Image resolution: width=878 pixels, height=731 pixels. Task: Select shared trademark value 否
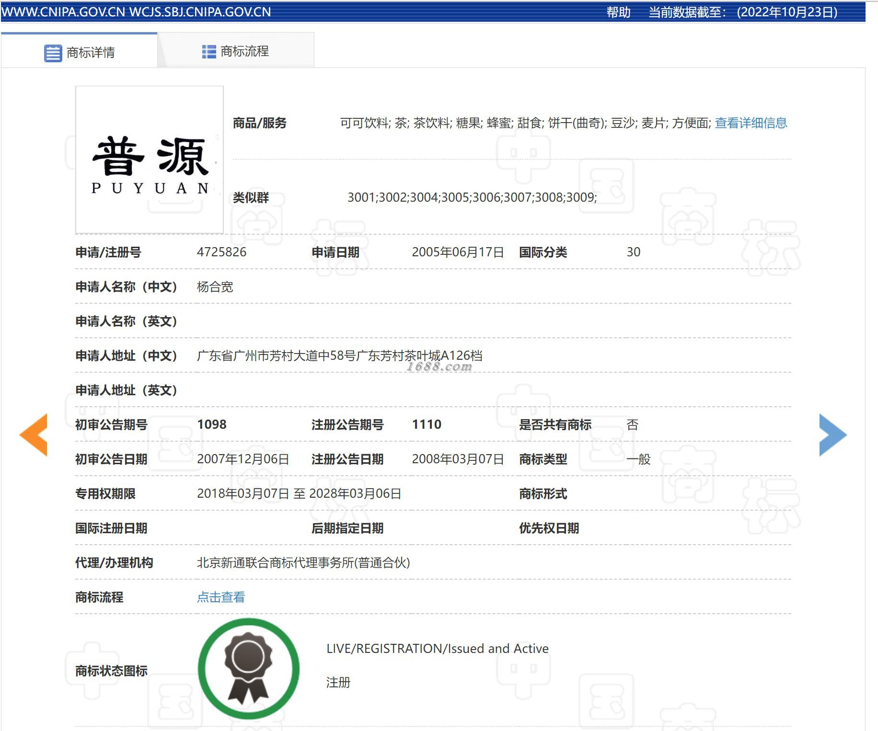click(x=633, y=424)
